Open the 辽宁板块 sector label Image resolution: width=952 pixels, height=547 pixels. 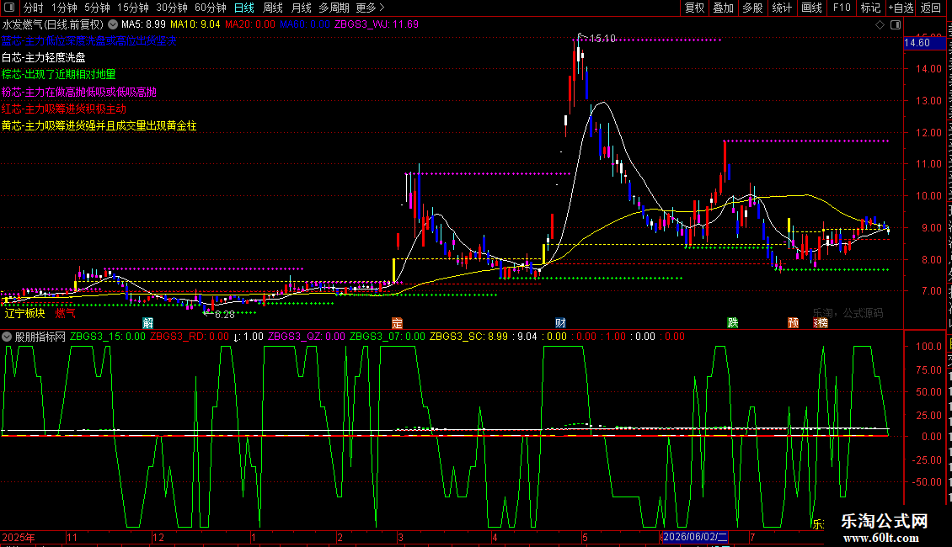24,313
